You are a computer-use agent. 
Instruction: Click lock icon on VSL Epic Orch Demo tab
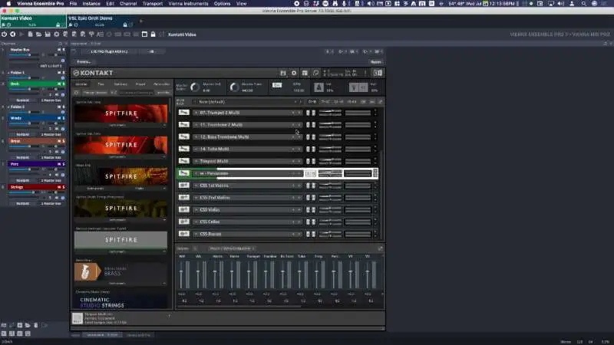pos(125,25)
